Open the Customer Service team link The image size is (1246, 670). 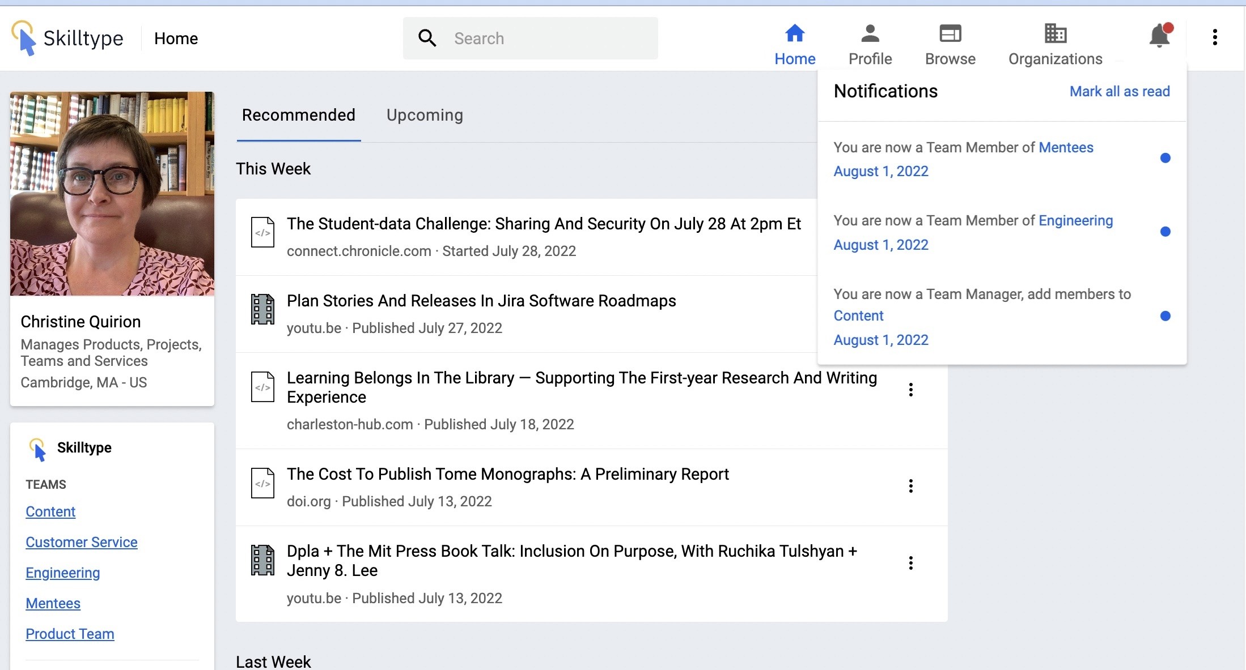81,542
